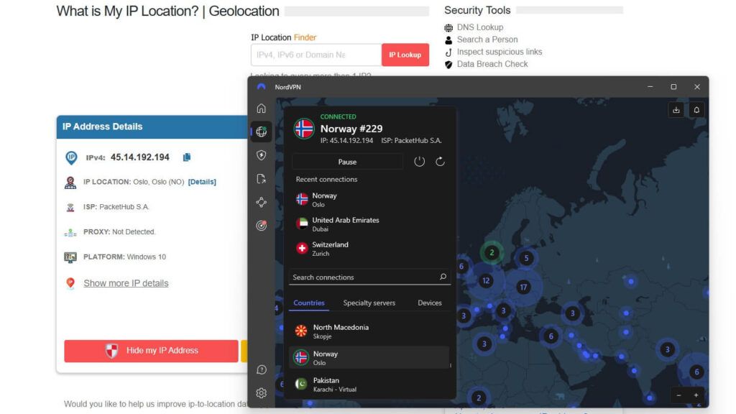Select United Arab Emirates Dubai recent connection
Viewport: 736px width, 414px height.
click(370, 224)
